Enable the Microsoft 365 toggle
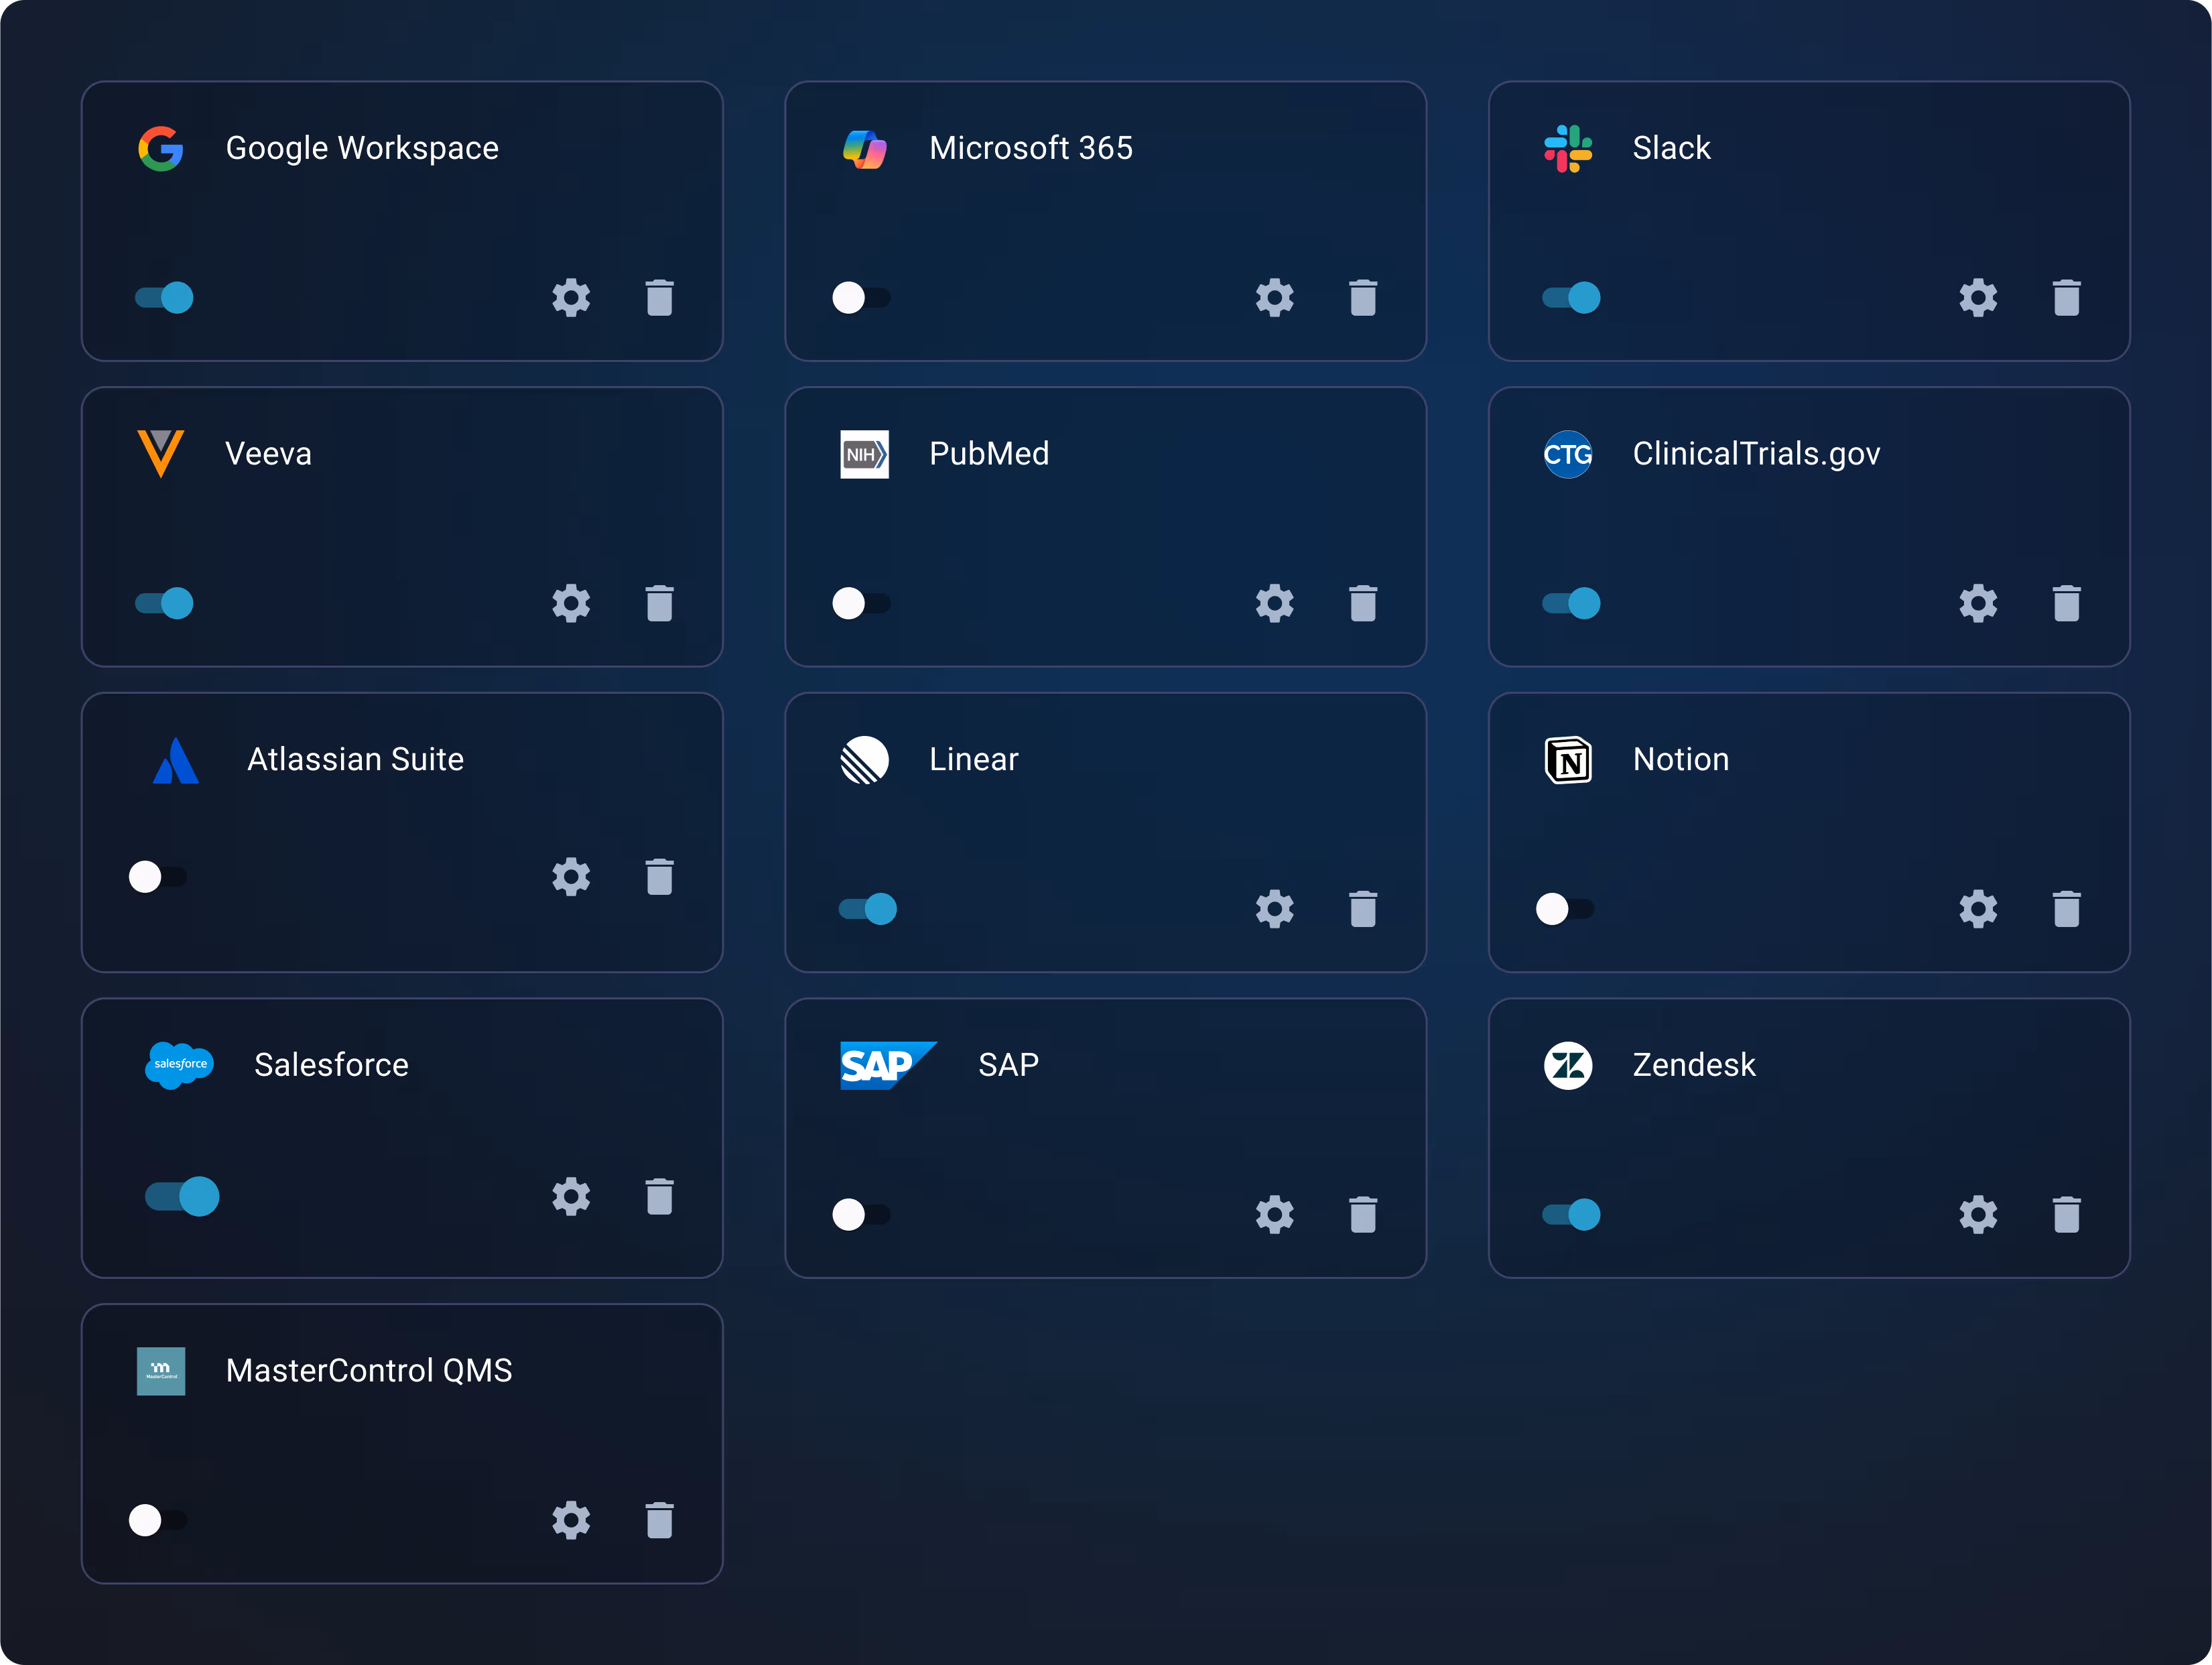 point(861,298)
